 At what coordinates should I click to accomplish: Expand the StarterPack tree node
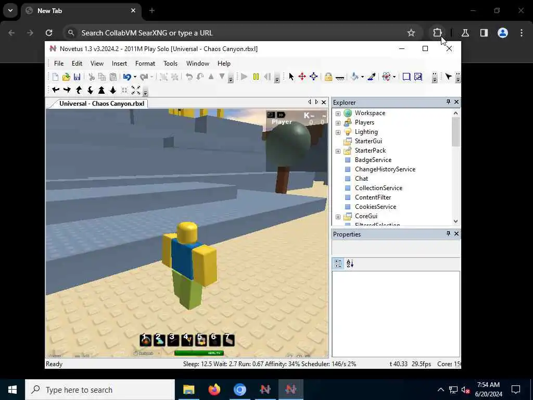[338, 151]
